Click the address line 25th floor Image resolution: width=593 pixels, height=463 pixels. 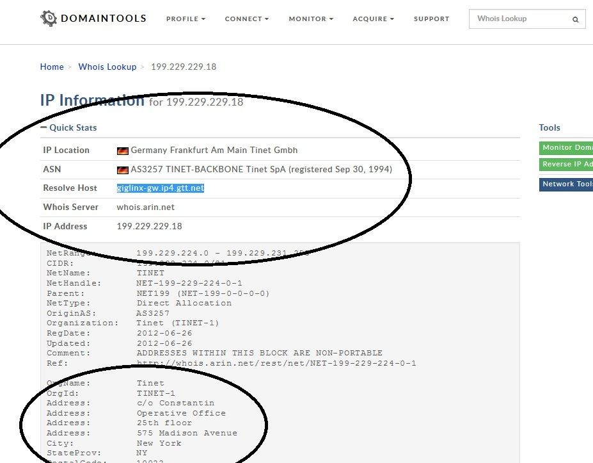(x=164, y=423)
